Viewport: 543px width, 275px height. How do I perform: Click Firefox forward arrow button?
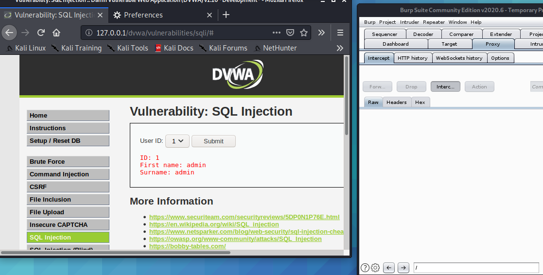coord(25,33)
